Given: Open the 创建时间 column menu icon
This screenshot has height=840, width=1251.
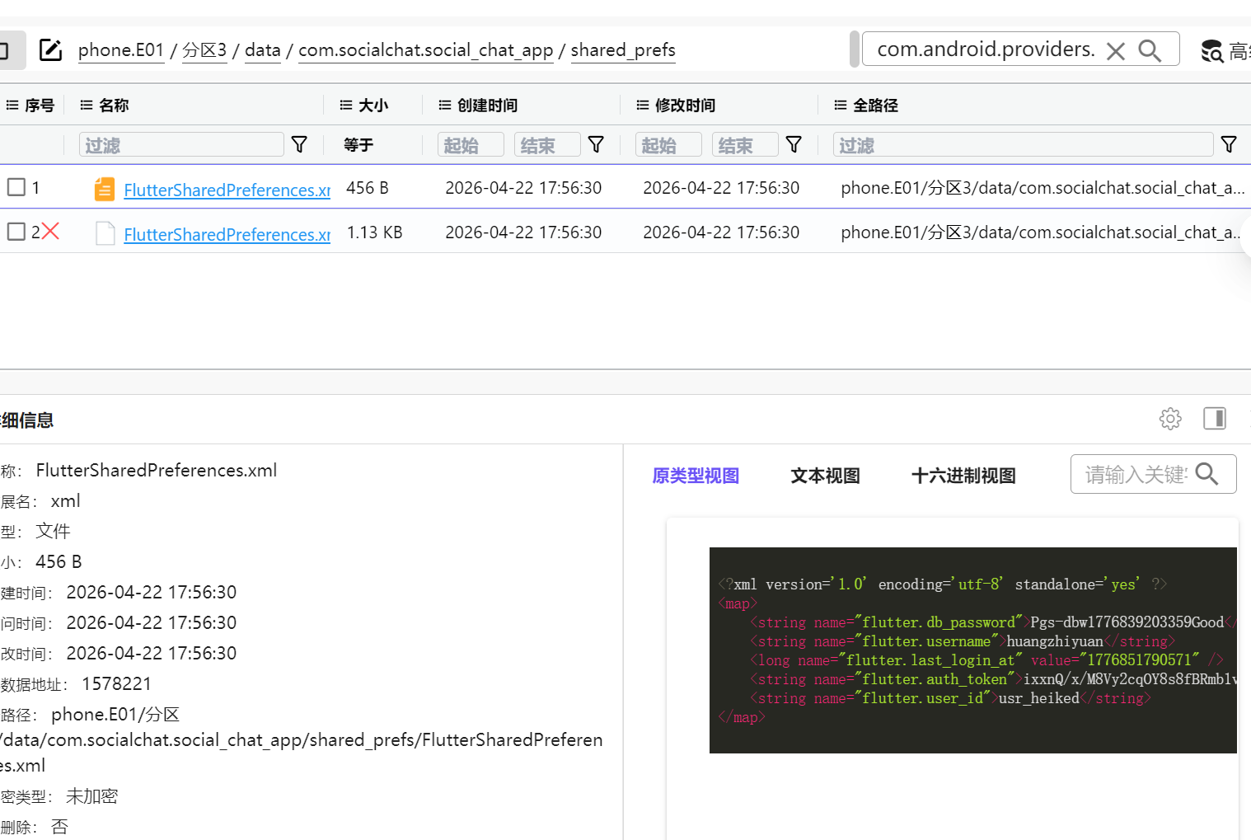Looking at the screenshot, I should [x=445, y=106].
